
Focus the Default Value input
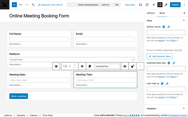coord(166,32)
